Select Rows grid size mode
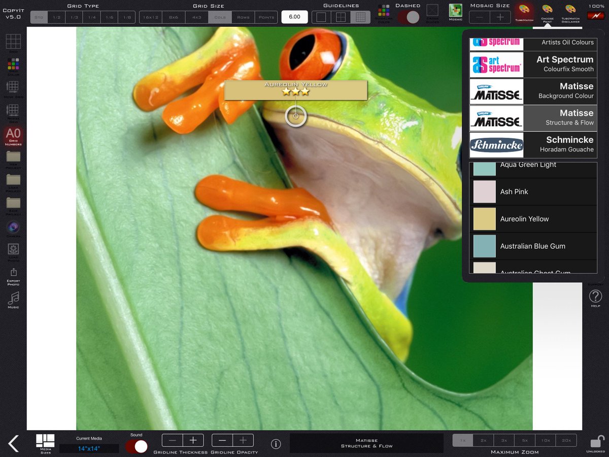Image resolution: width=609 pixels, height=457 pixels. point(243,17)
